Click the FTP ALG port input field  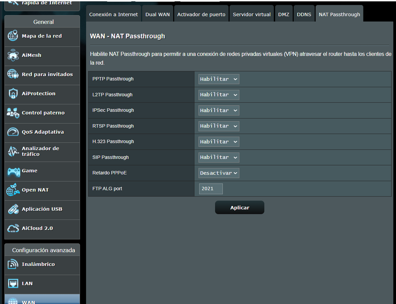[211, 189]
